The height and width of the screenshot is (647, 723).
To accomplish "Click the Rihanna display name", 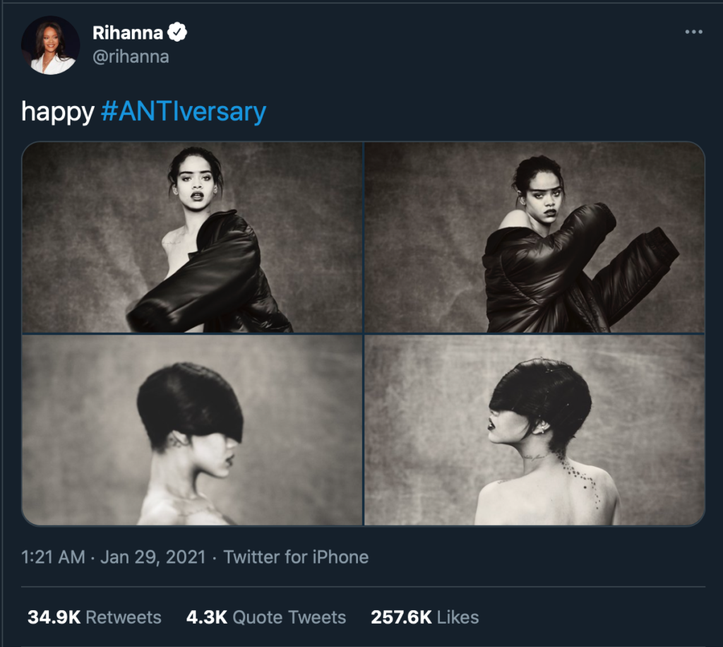I will coord(128,32).
